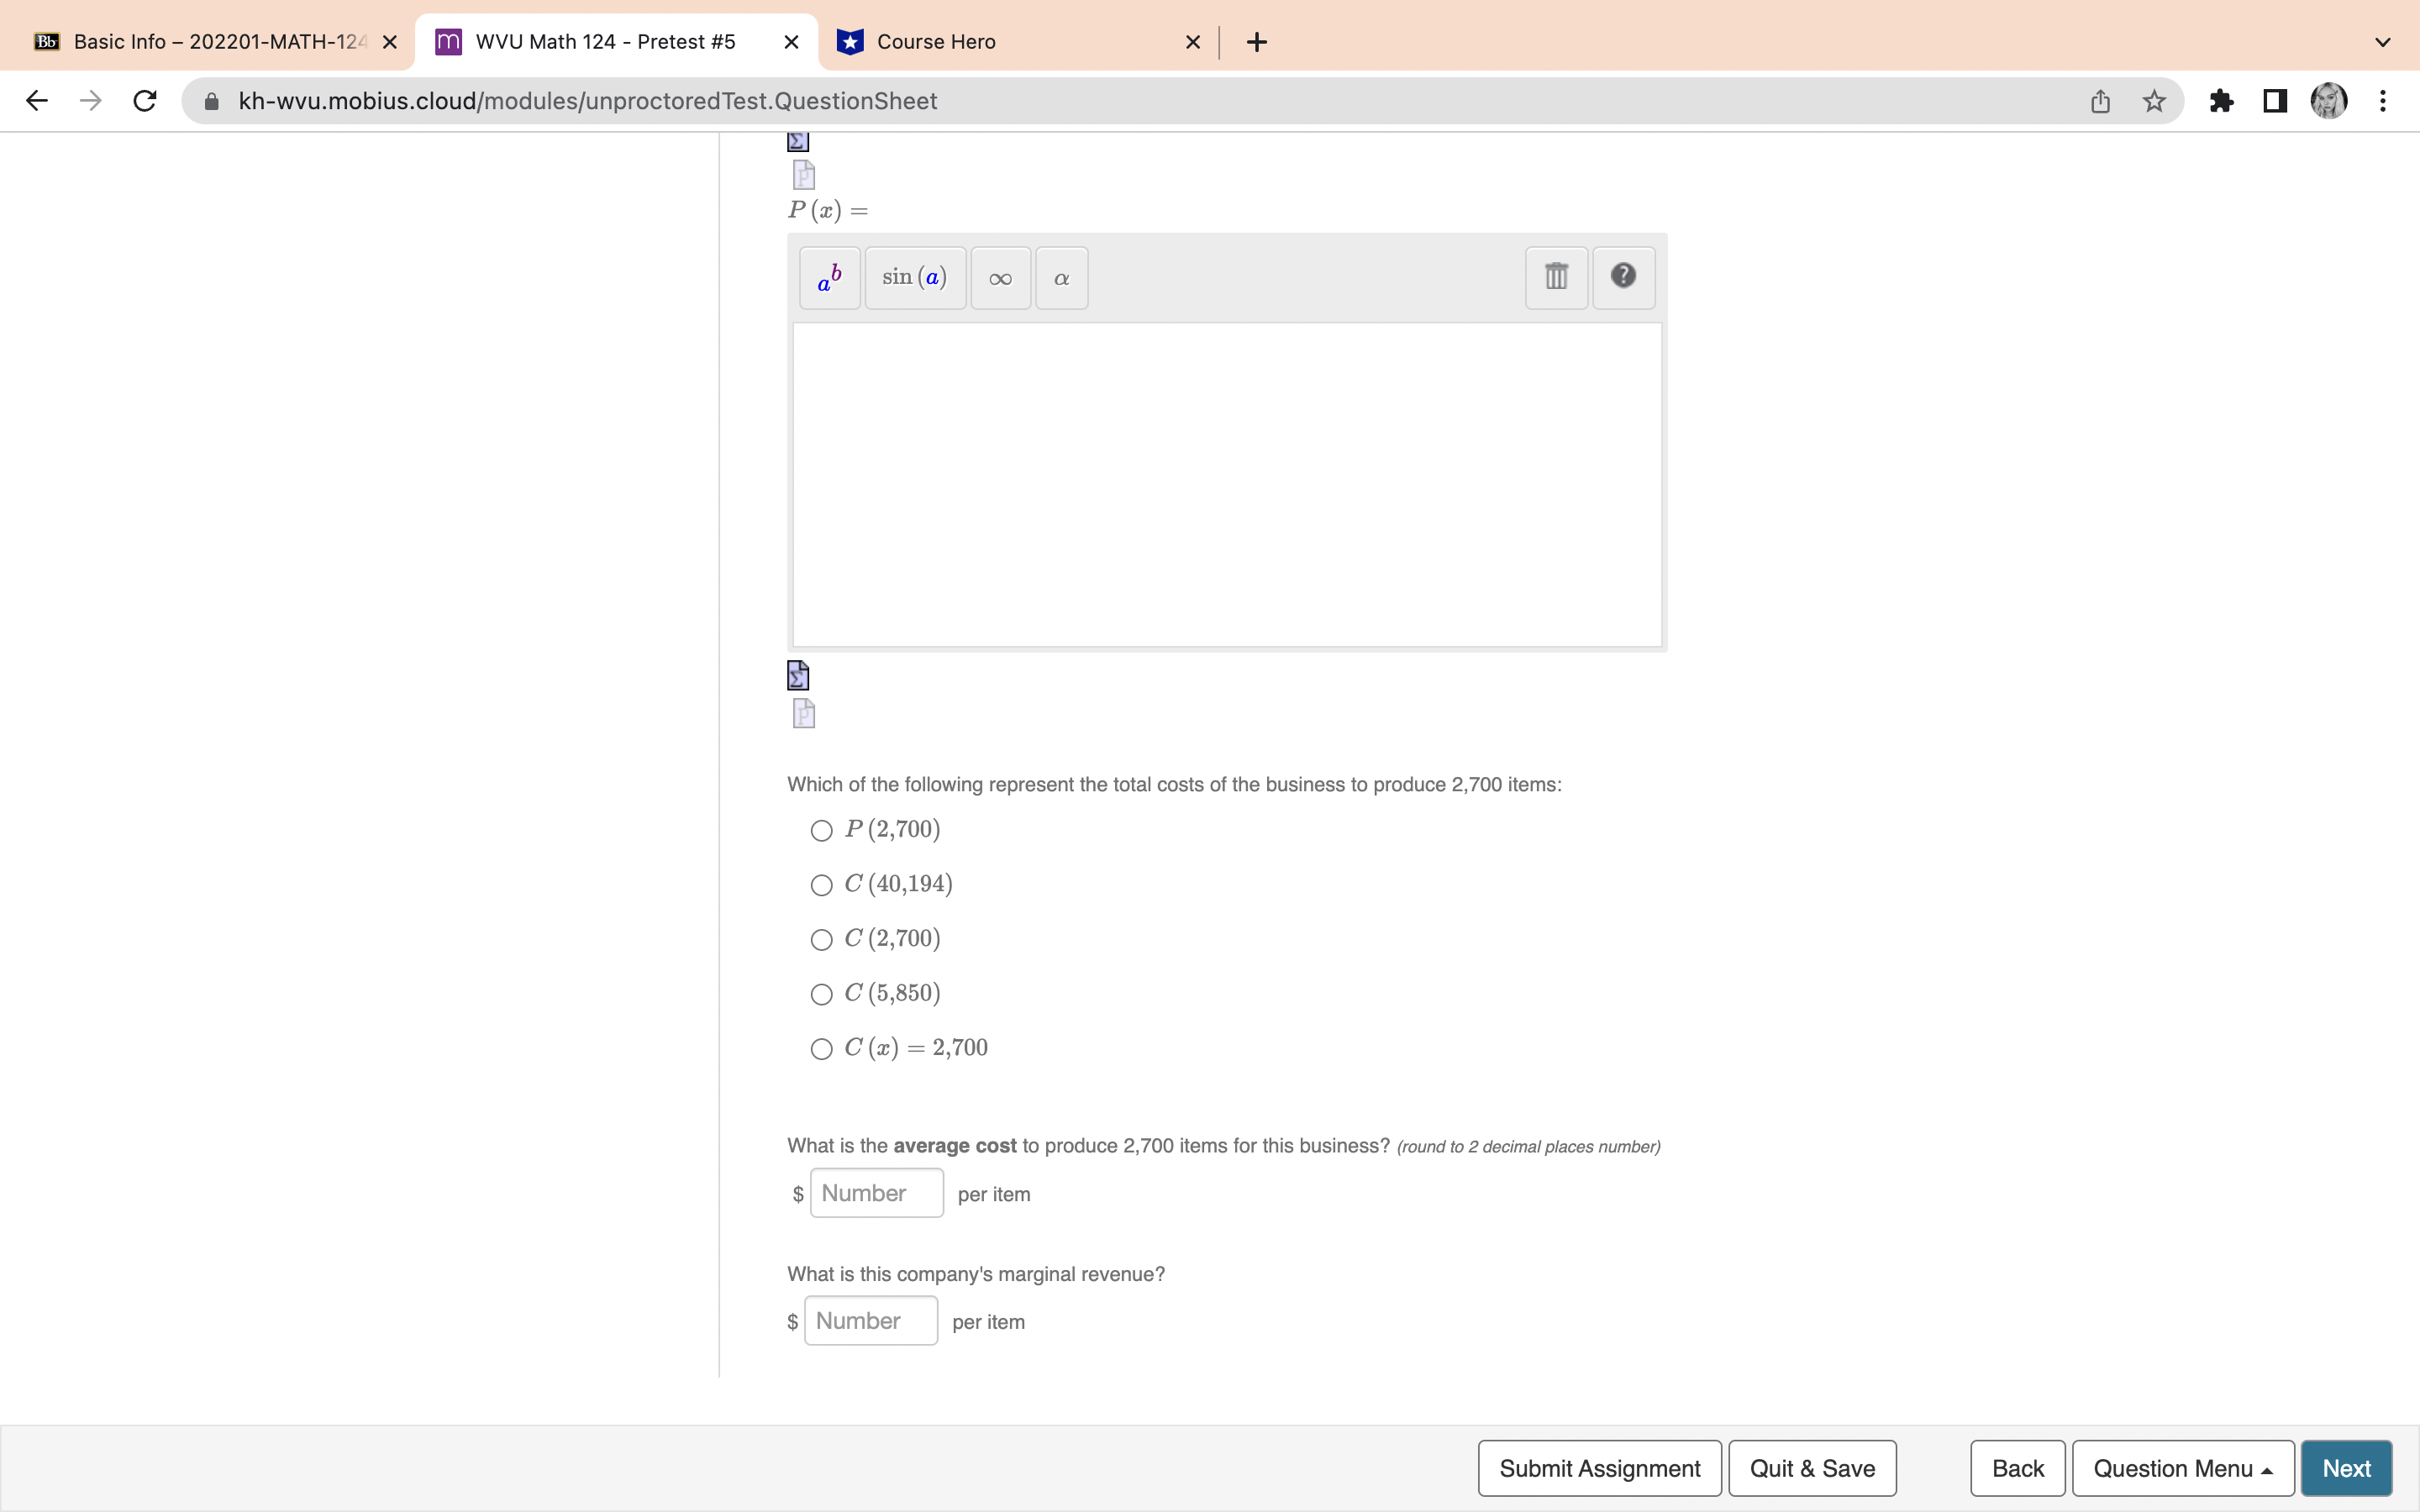Click the alpha (α) symbol icon

1061,276
